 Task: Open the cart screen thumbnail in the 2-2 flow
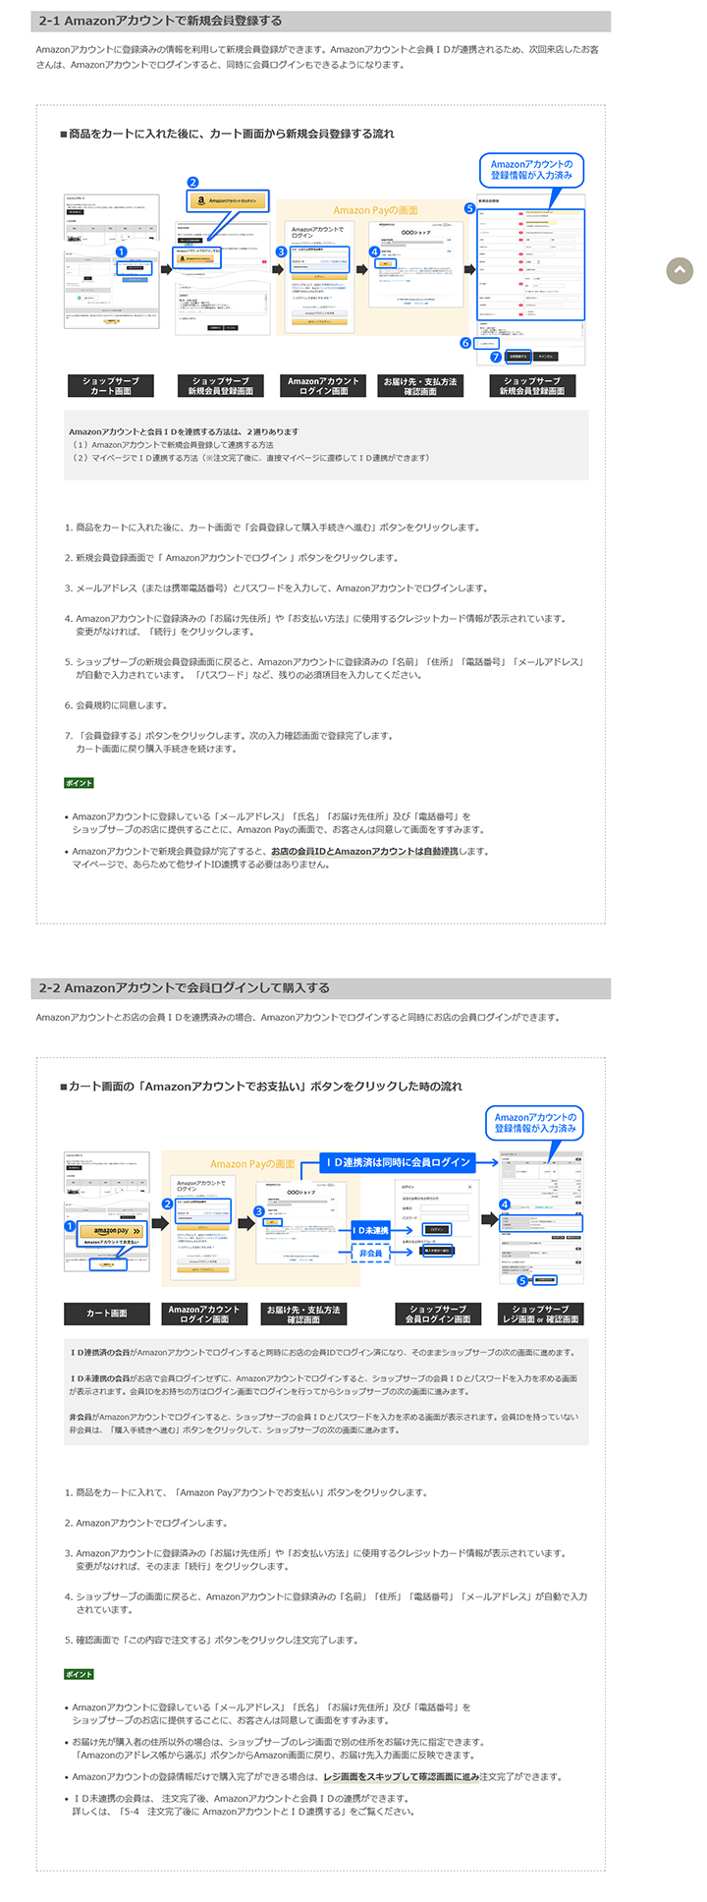tap(106, 1211)
